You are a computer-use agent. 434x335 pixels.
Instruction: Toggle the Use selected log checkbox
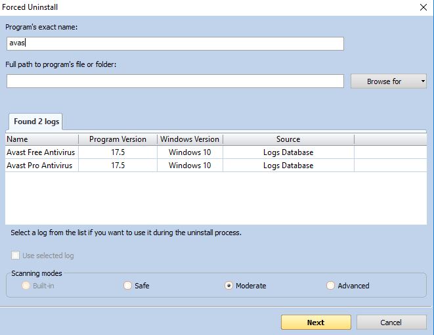coord(16,256)
